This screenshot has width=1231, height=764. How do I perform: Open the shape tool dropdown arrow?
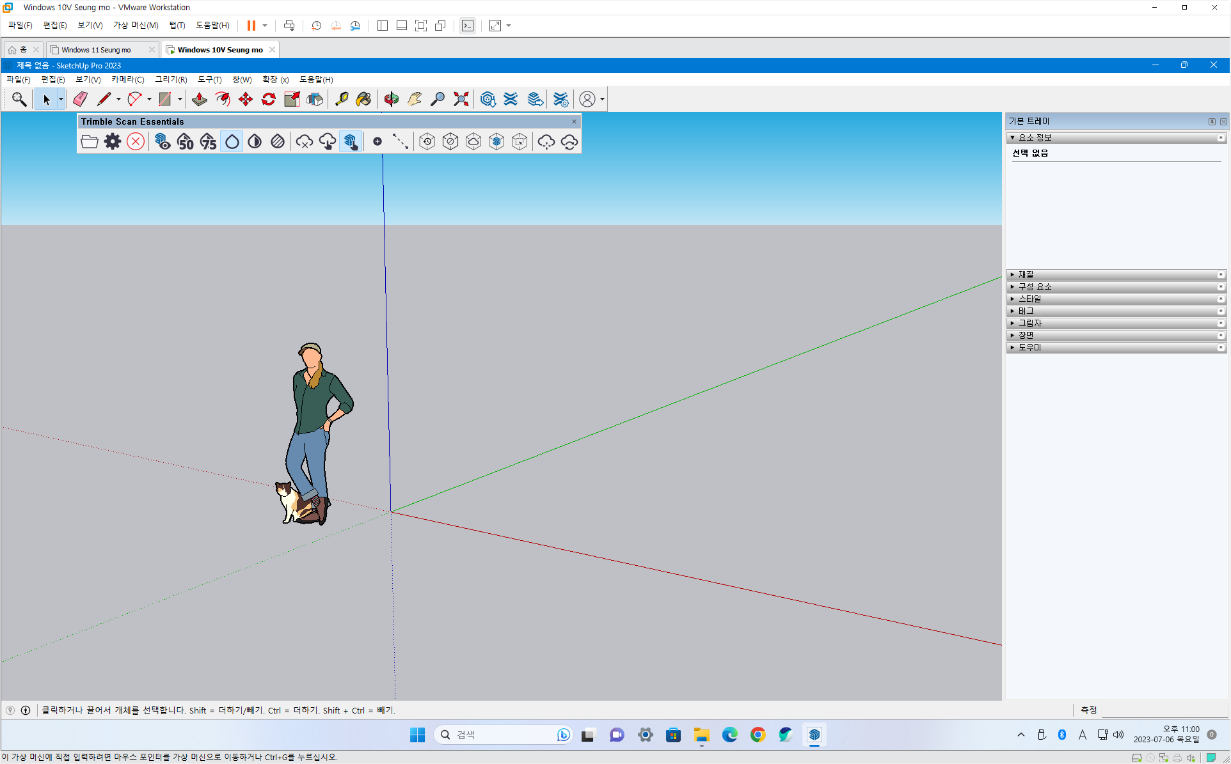(180, 99)
